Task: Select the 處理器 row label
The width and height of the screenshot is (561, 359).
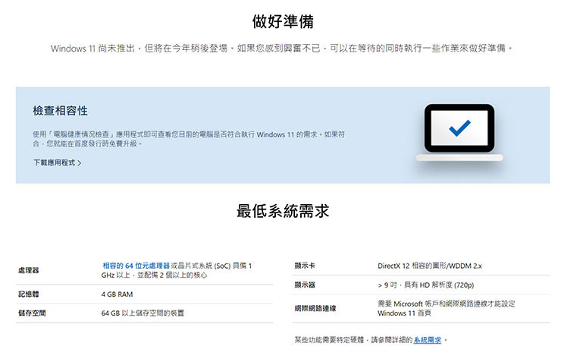Action: click(28, 270)
